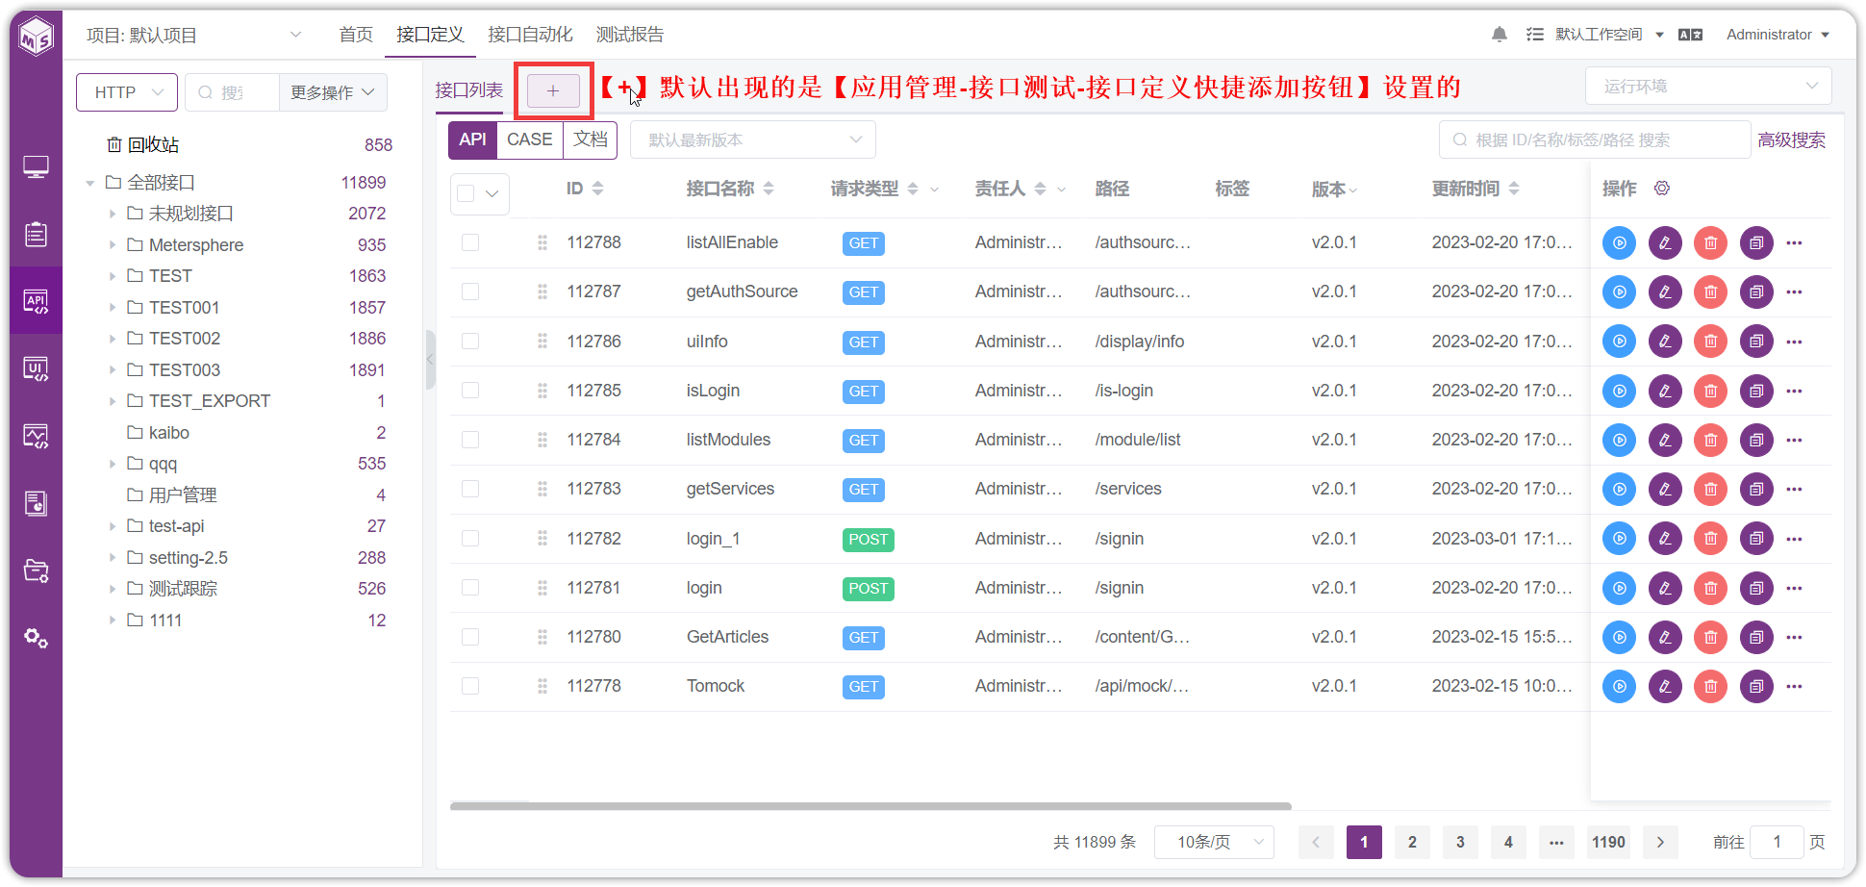Open the task list icon beside bell

pyautogui.click(x=1535, y=35)
